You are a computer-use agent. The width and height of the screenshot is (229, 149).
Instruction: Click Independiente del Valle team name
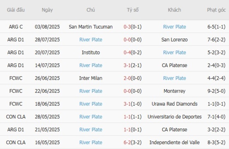pyautogui.click(x=174, y=142)
